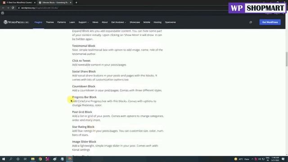
Task: Go forward using the browser forward arrow
Action: point(8,8)
